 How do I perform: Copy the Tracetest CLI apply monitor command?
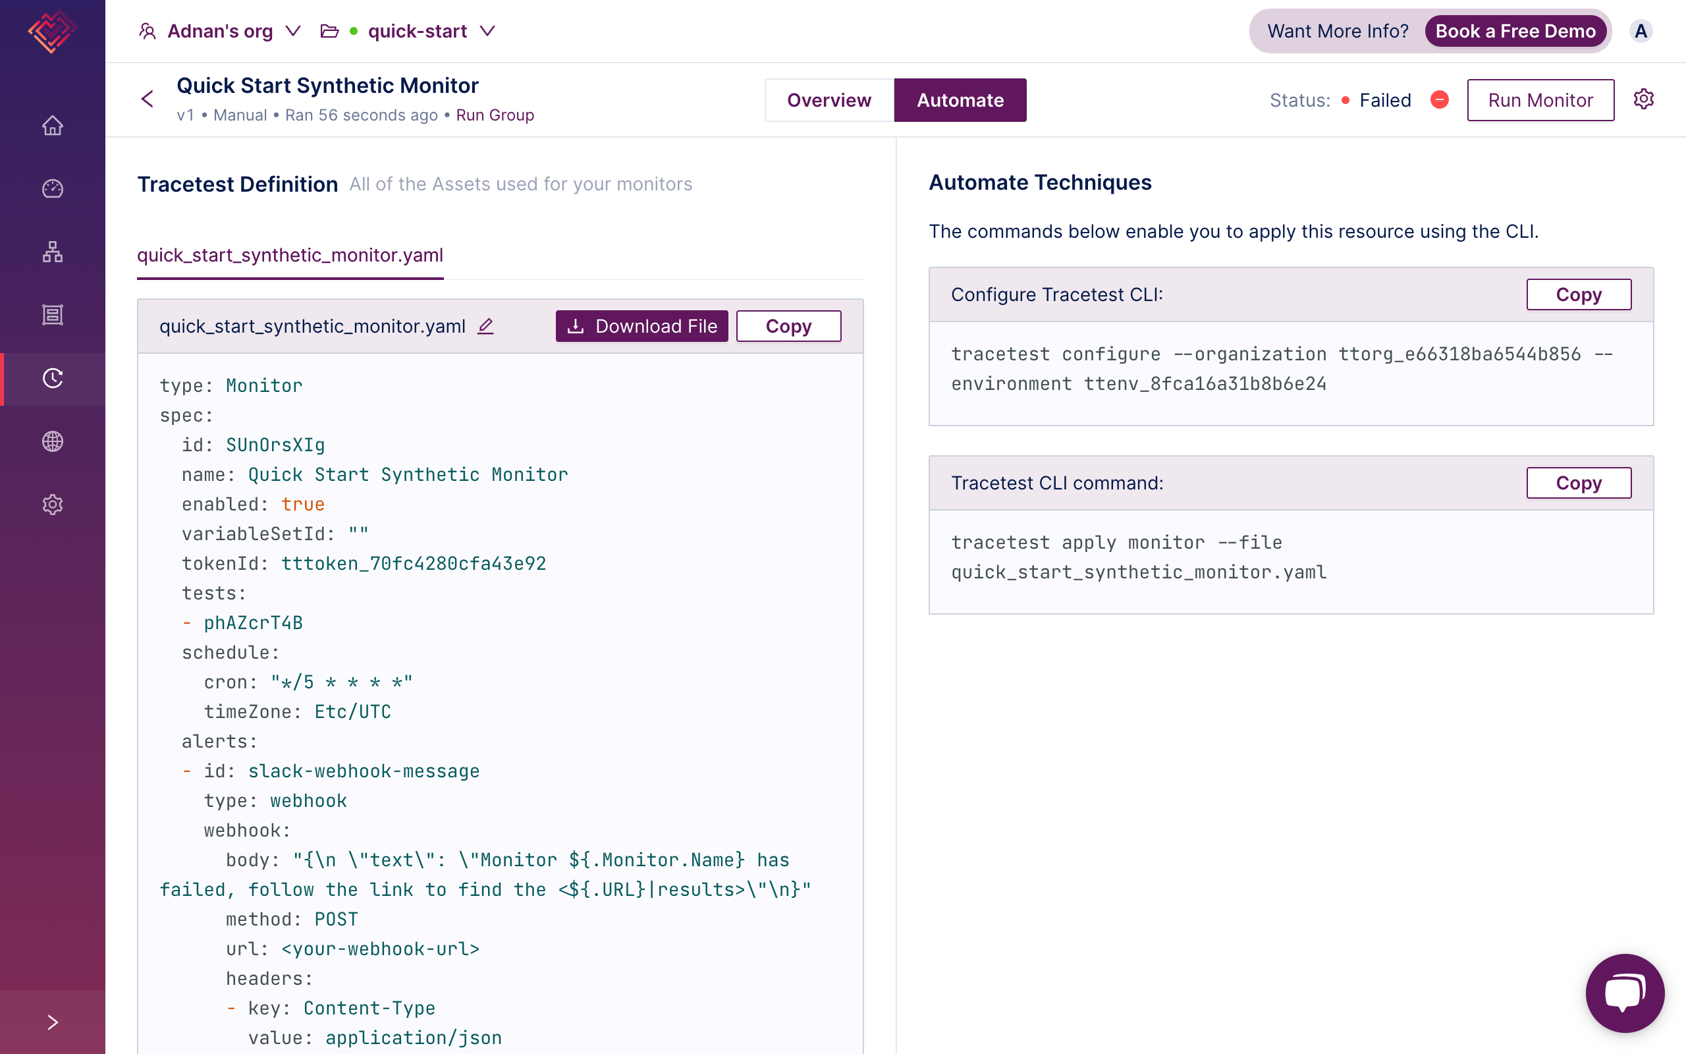point(1579,482)
